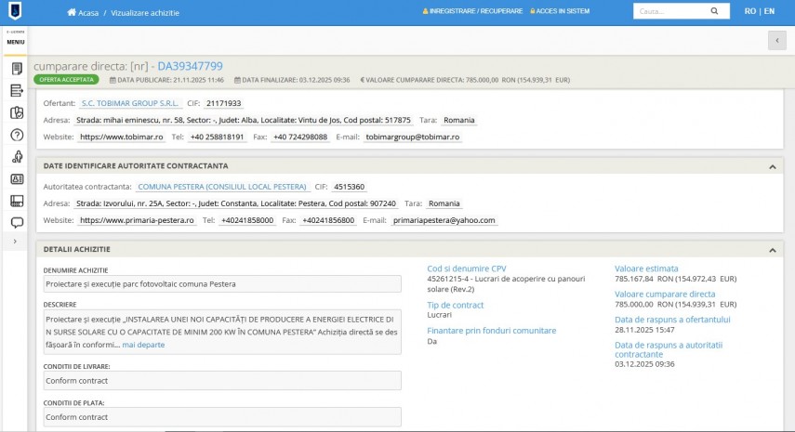Click the person figure icon in sidebar
Viewport: 795px width, 432px height.
tap(16, 157)
